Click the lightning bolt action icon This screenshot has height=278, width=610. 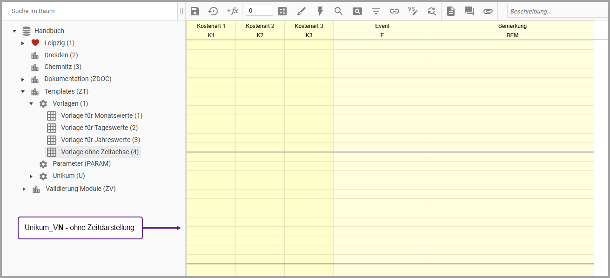click(x=320, y=11)
